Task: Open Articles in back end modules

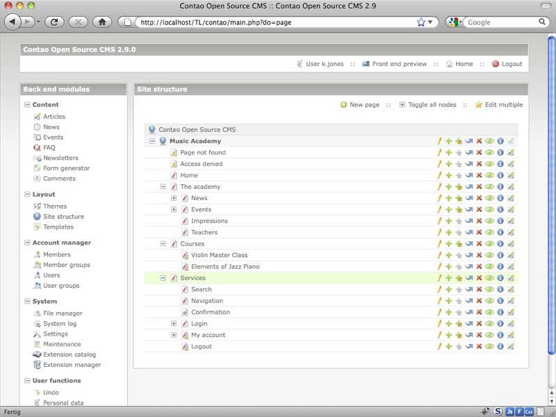Action: [54, 116]
